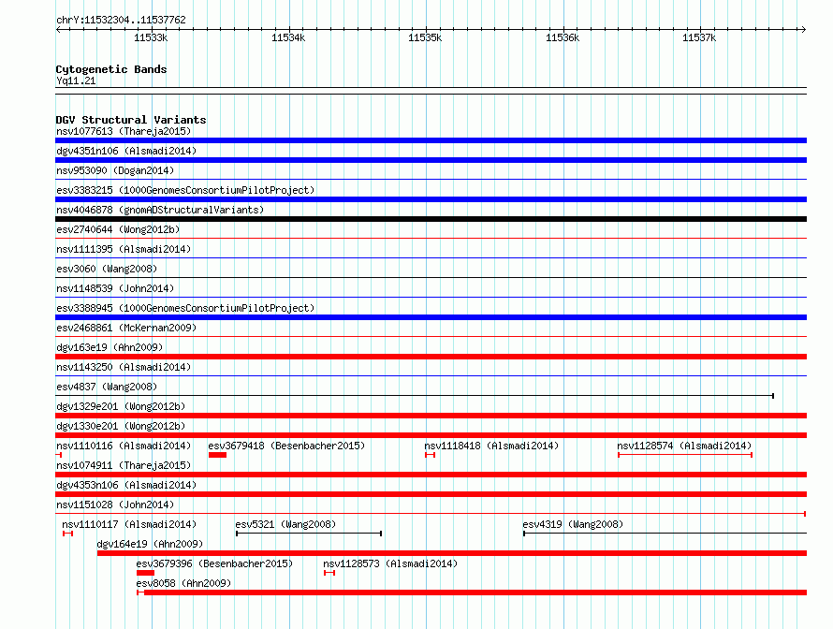This screenshot has height=629, width=833.
Task: Click the nsv1128573 Alsmadi2014 small marker
Action: click(x=329, y=573)
